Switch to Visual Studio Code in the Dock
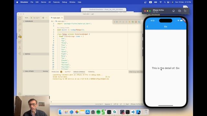Screen dimensions: 207x116 pyautogui.click(x=133, y=112)
